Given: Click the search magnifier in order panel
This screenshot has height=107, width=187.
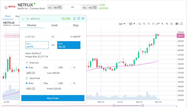Looking at the screenshot, I should click(x=28, y=19).
